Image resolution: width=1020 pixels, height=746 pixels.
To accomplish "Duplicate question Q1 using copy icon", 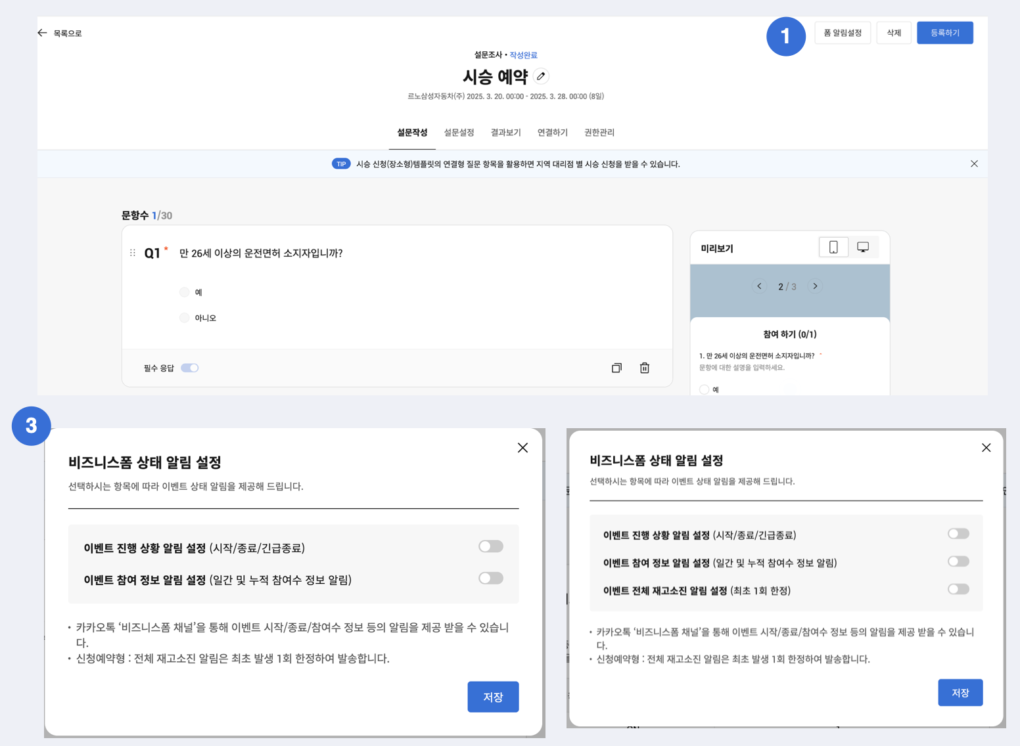I will [616, 368].
